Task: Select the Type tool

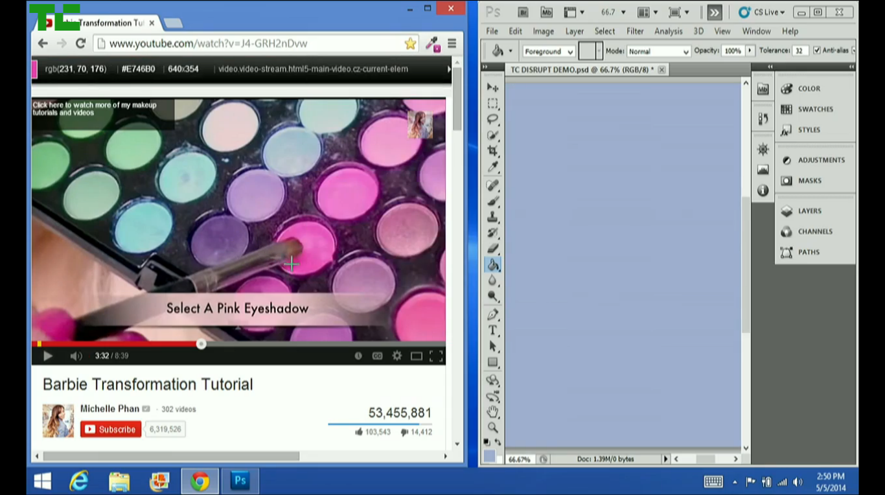Action: [493, 330]
